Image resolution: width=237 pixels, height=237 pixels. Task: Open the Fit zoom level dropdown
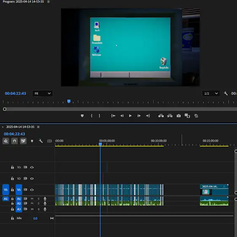pyautogui.click(x=43, y=94)
